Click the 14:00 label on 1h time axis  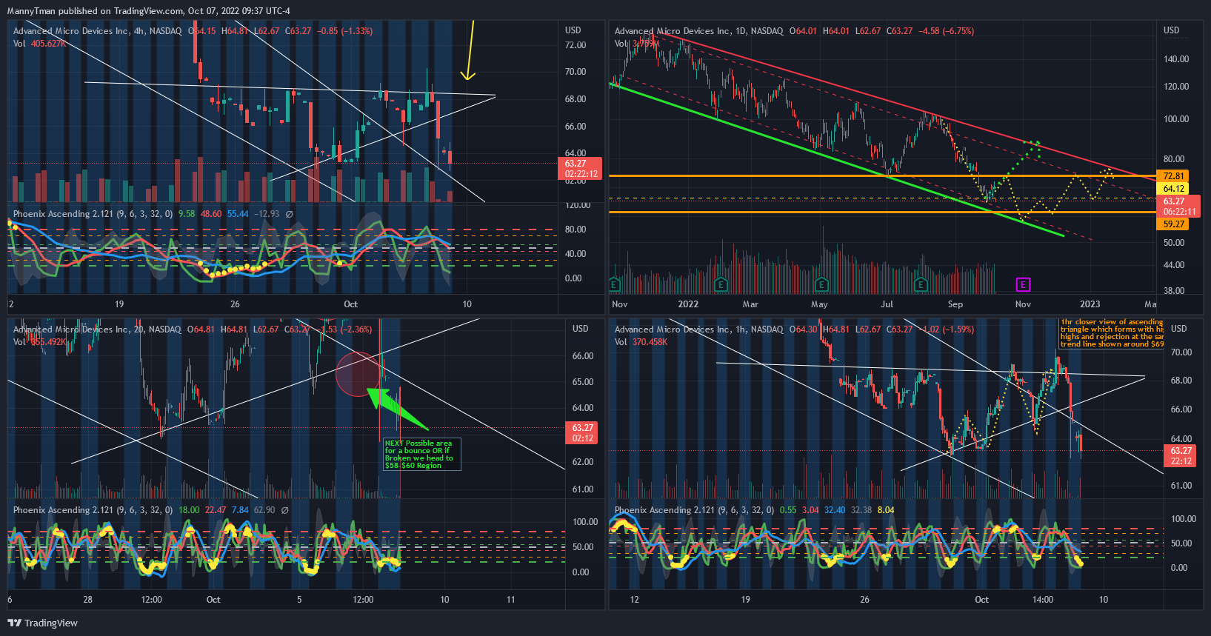1042,600
